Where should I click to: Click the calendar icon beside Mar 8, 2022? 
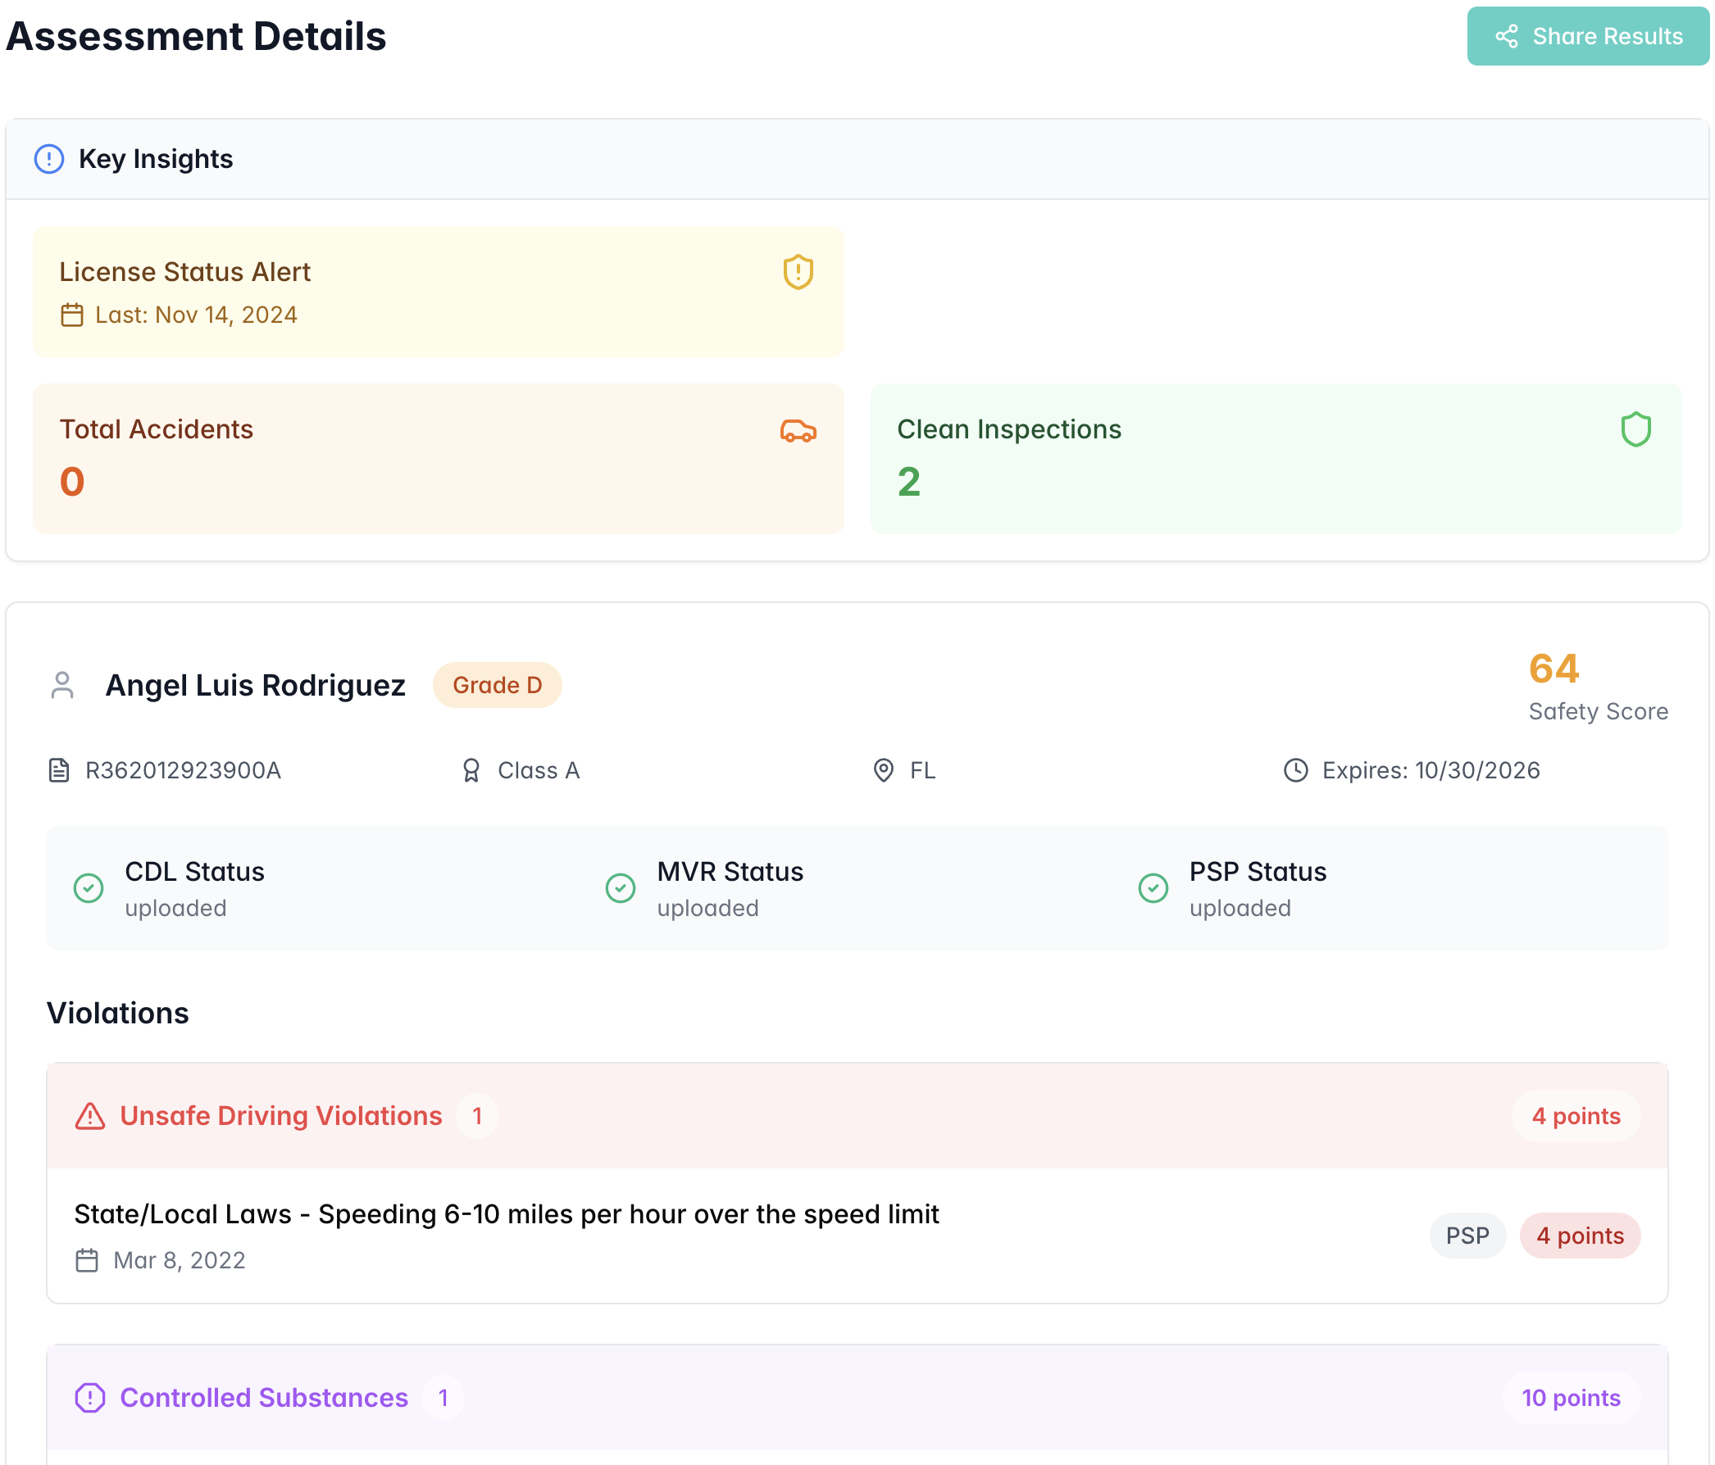(86, 1260)
